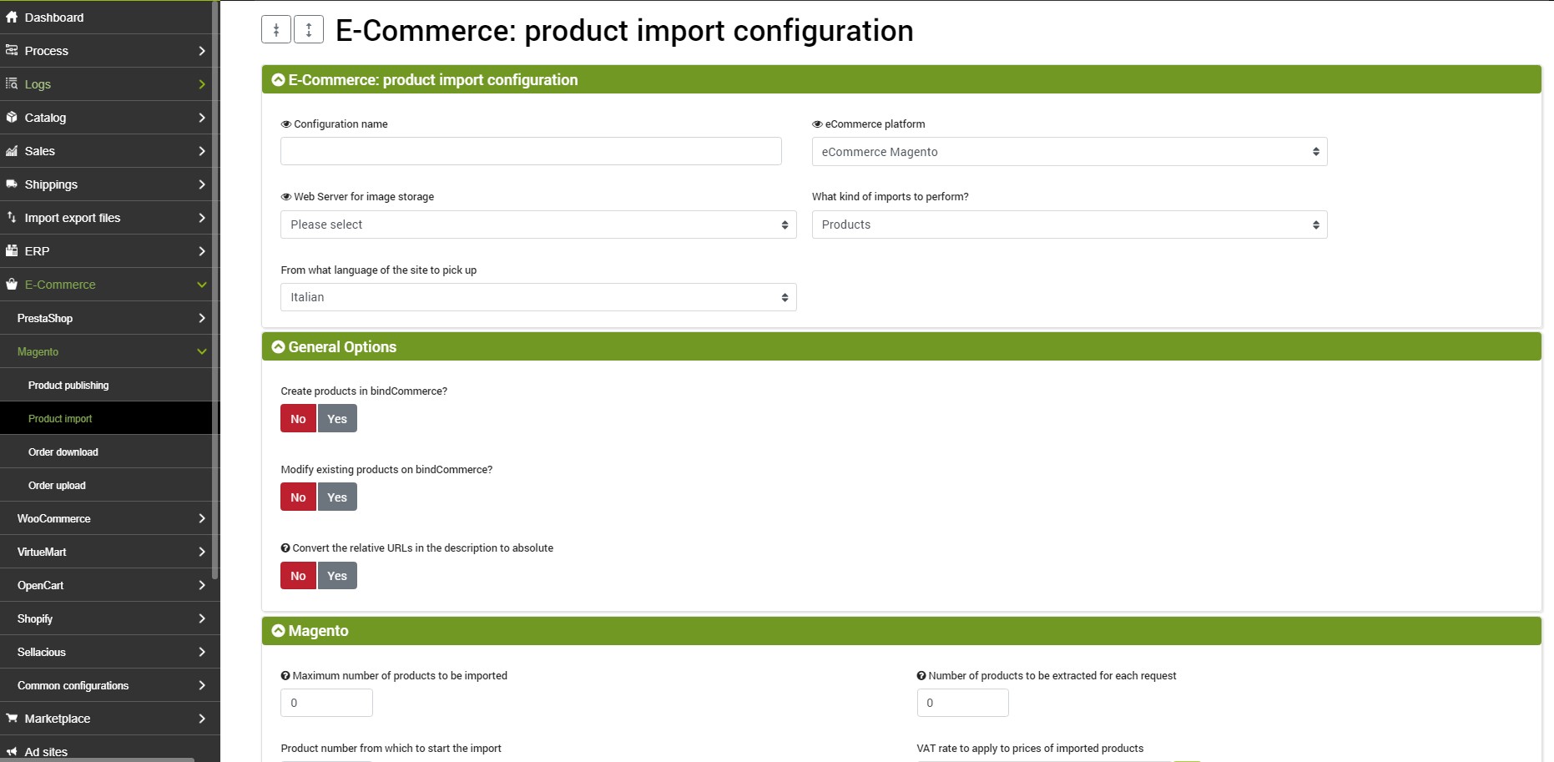Viewport: 1554px width, 762px height.
Task: Enable Convert relative URLs with Yes
Action: [337, 576]
